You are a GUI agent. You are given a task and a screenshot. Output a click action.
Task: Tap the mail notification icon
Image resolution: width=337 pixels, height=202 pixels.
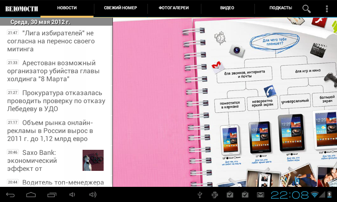click(x=261, y=194)
